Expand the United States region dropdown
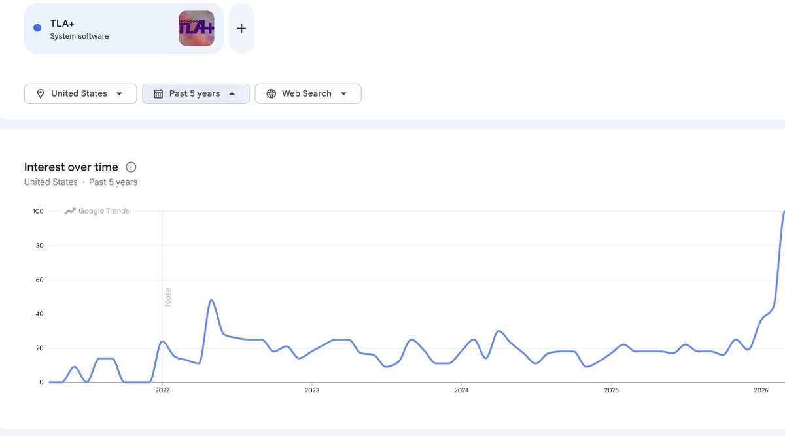Viewport: 785px width, 436px height. point(80,93)
